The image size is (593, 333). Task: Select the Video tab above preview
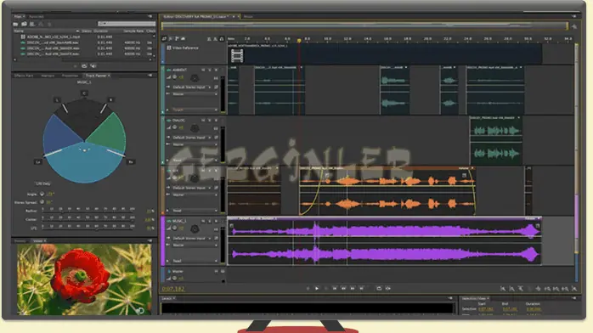[x=38, y=240]
